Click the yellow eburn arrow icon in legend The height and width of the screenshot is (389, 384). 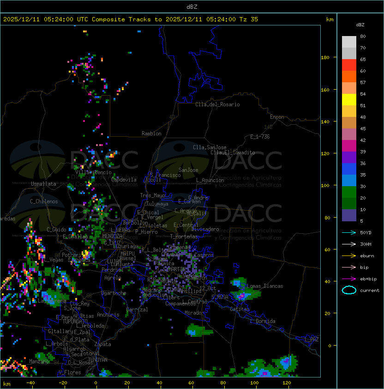point(349,256)
